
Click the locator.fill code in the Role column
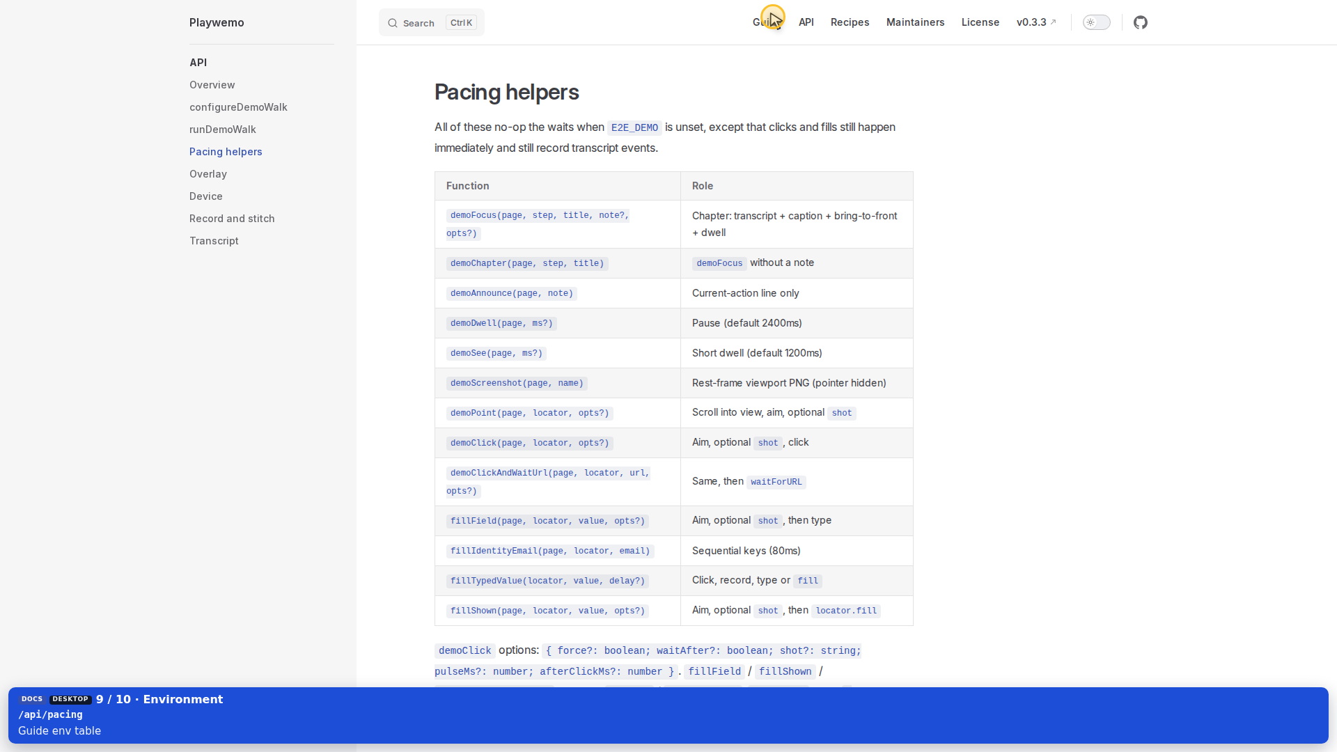coord(846,611)
